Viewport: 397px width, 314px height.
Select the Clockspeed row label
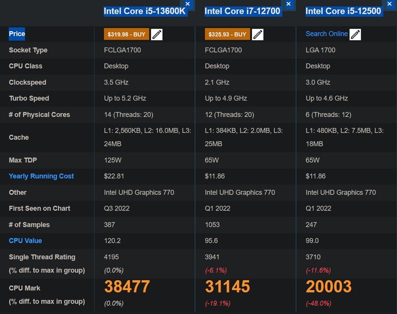point(28,82)
